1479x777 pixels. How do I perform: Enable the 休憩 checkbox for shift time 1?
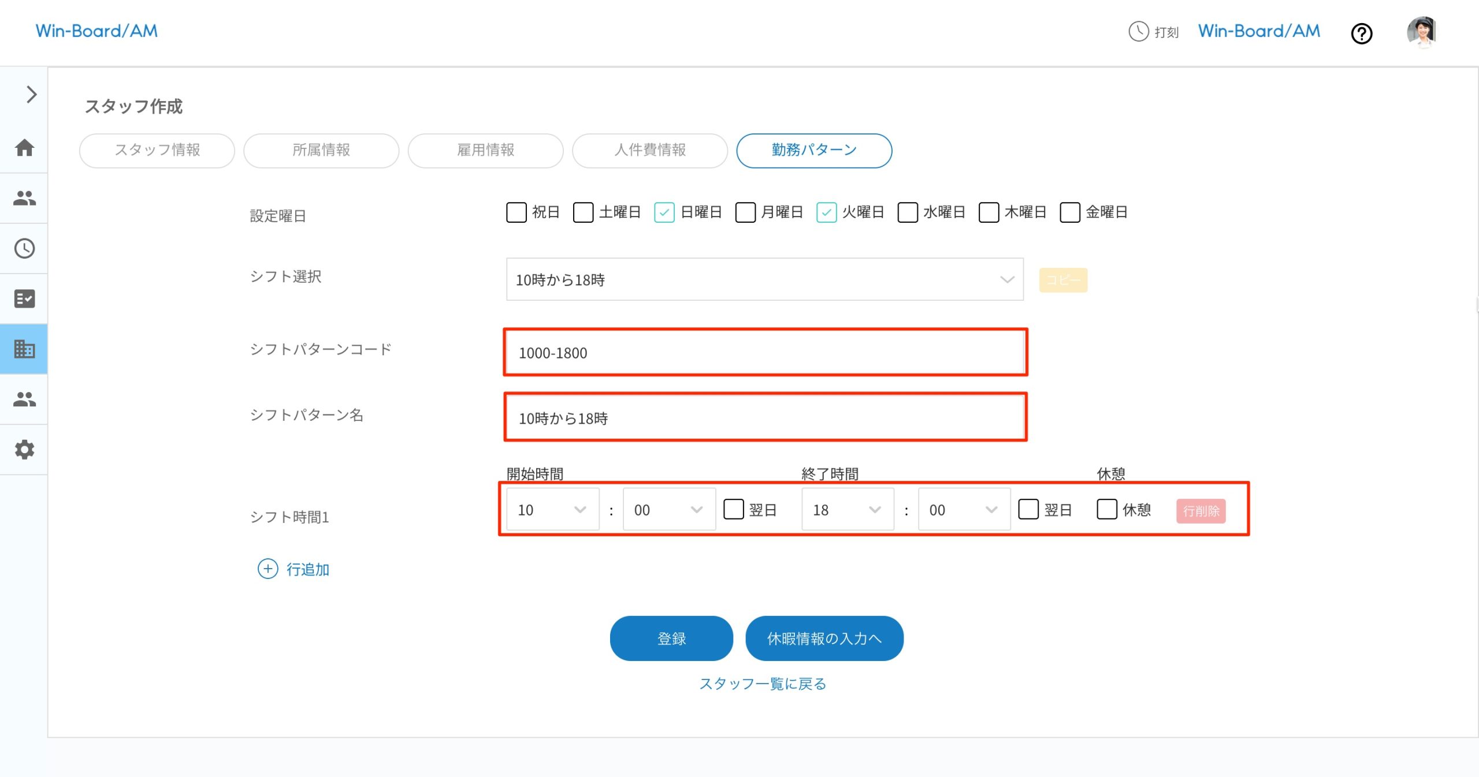[1107, 510]
